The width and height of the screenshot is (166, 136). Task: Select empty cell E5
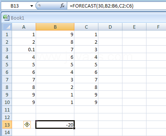[x=134, y=64]
